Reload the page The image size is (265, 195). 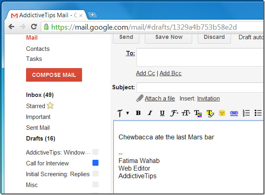tap(34, 26)
